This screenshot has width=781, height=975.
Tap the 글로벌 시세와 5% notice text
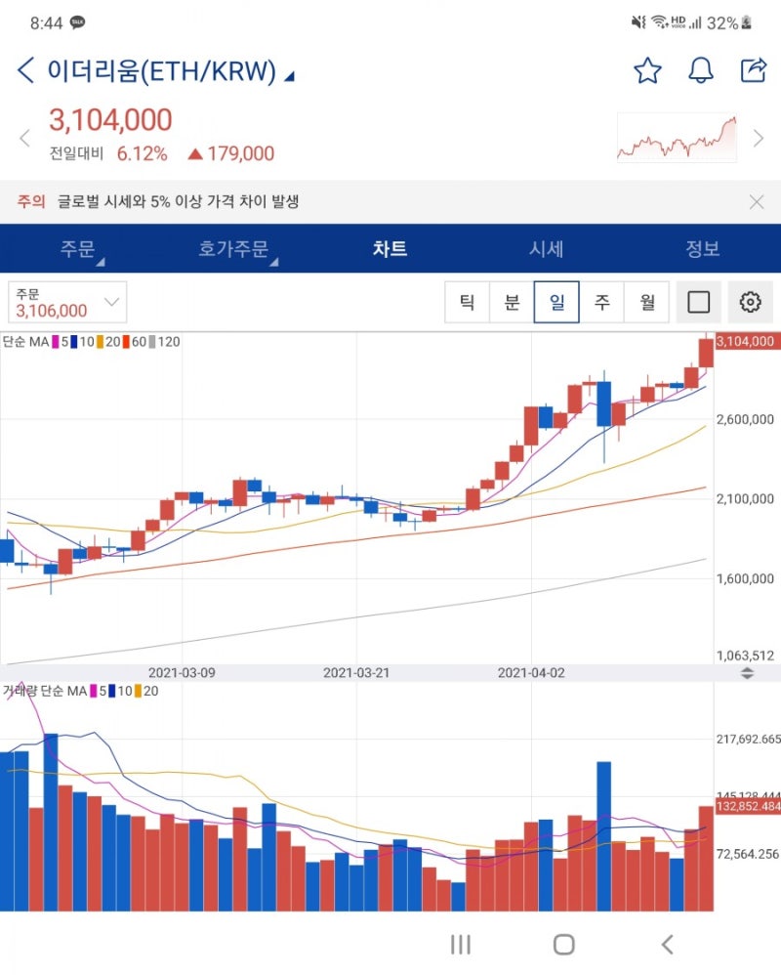click(179, 201)
